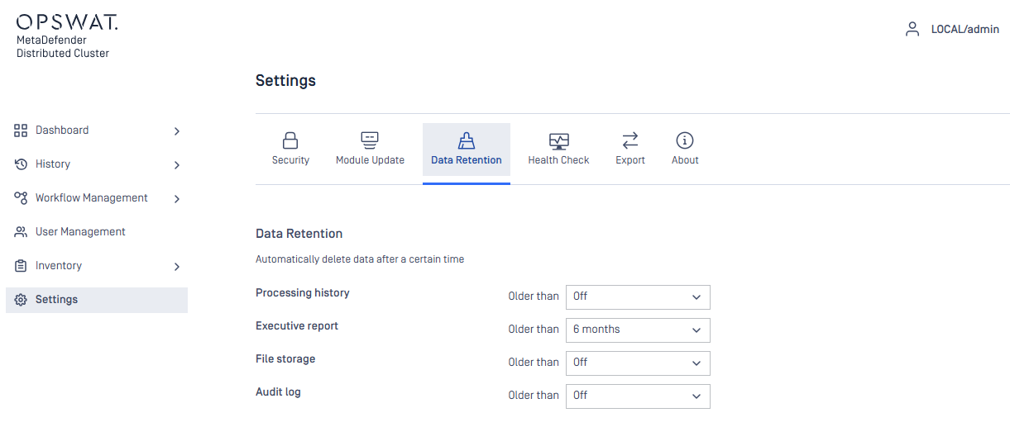The width and height of the screenshot is (1010, 427).
Task: Open Executive report 6 months dropdown
Action: point(638,330)
